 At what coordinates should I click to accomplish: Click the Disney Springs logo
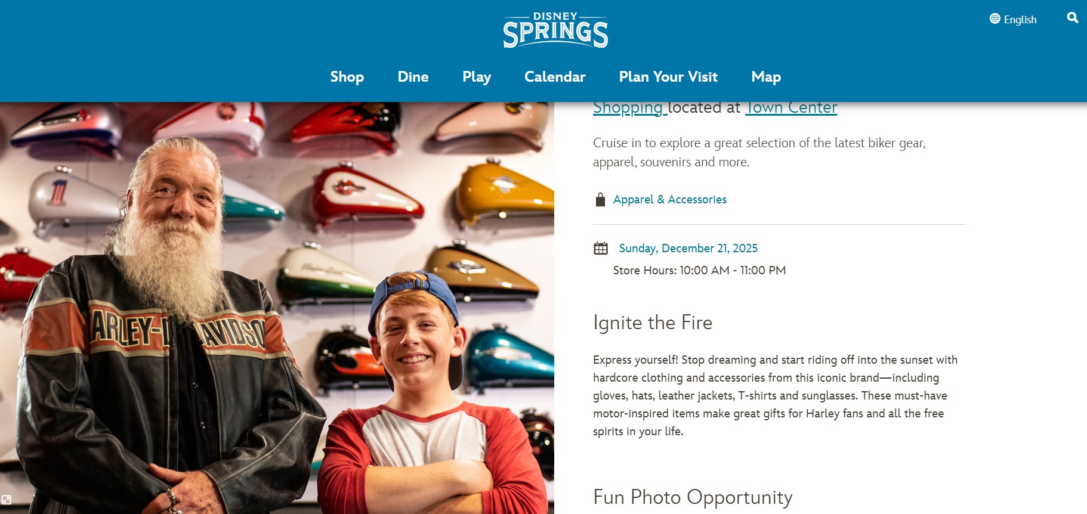[555, 30]
